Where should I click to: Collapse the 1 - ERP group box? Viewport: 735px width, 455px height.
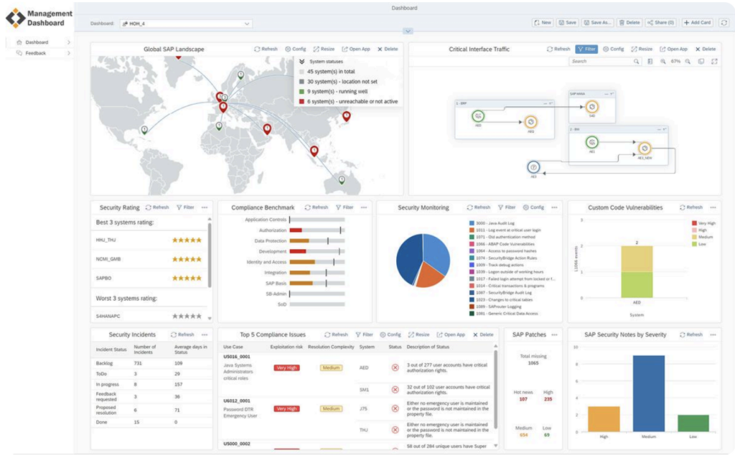545,103
